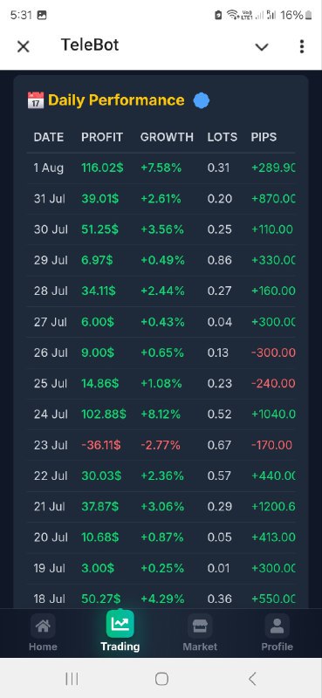Screen dimensions: 322x698
Task: Tap the Android back arrow
Action: [x=252, y=679]
